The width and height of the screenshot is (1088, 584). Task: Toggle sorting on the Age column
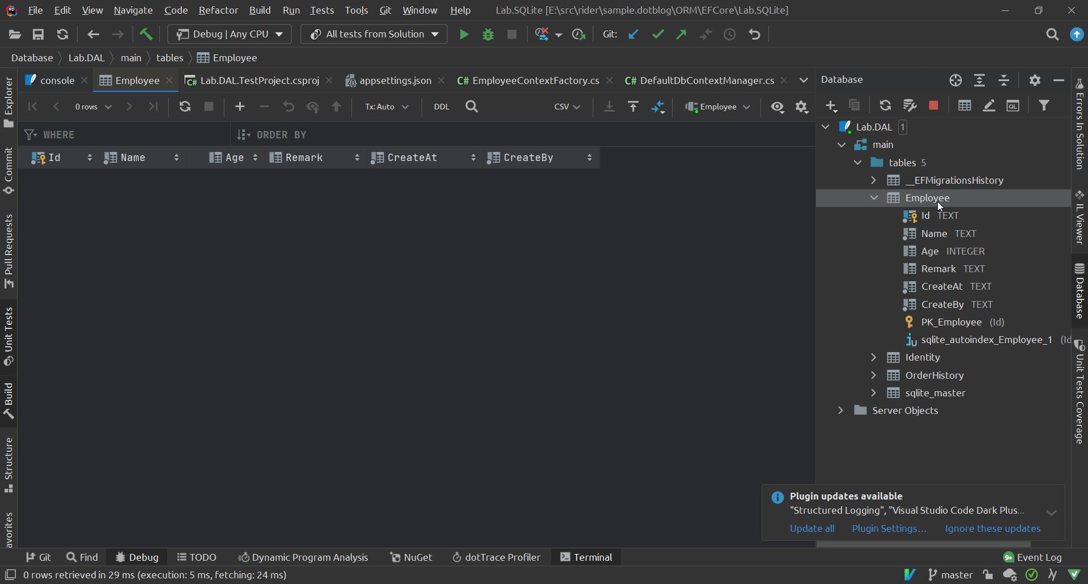pyautogui.click(x=255, y=158)
